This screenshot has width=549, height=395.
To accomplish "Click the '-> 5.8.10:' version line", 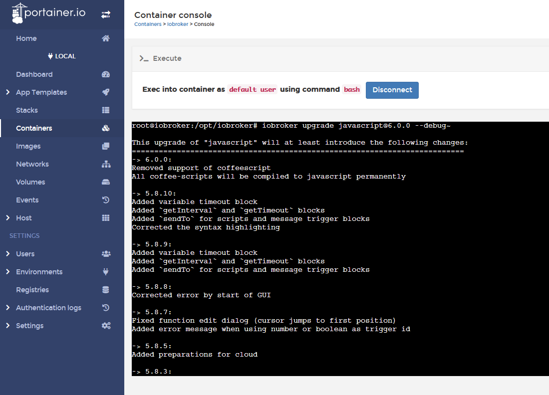I will (154, 194).
